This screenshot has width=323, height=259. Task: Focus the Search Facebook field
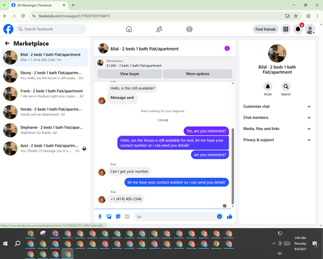pyautogui.click(x=51, y=29)
